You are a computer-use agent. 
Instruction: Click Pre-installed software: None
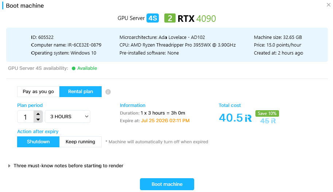pos(149,53)
